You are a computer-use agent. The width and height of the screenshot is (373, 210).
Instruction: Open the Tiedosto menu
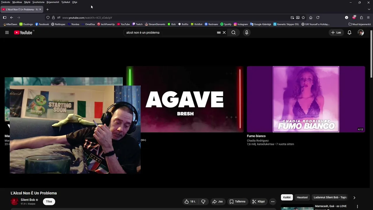point(6,2)
